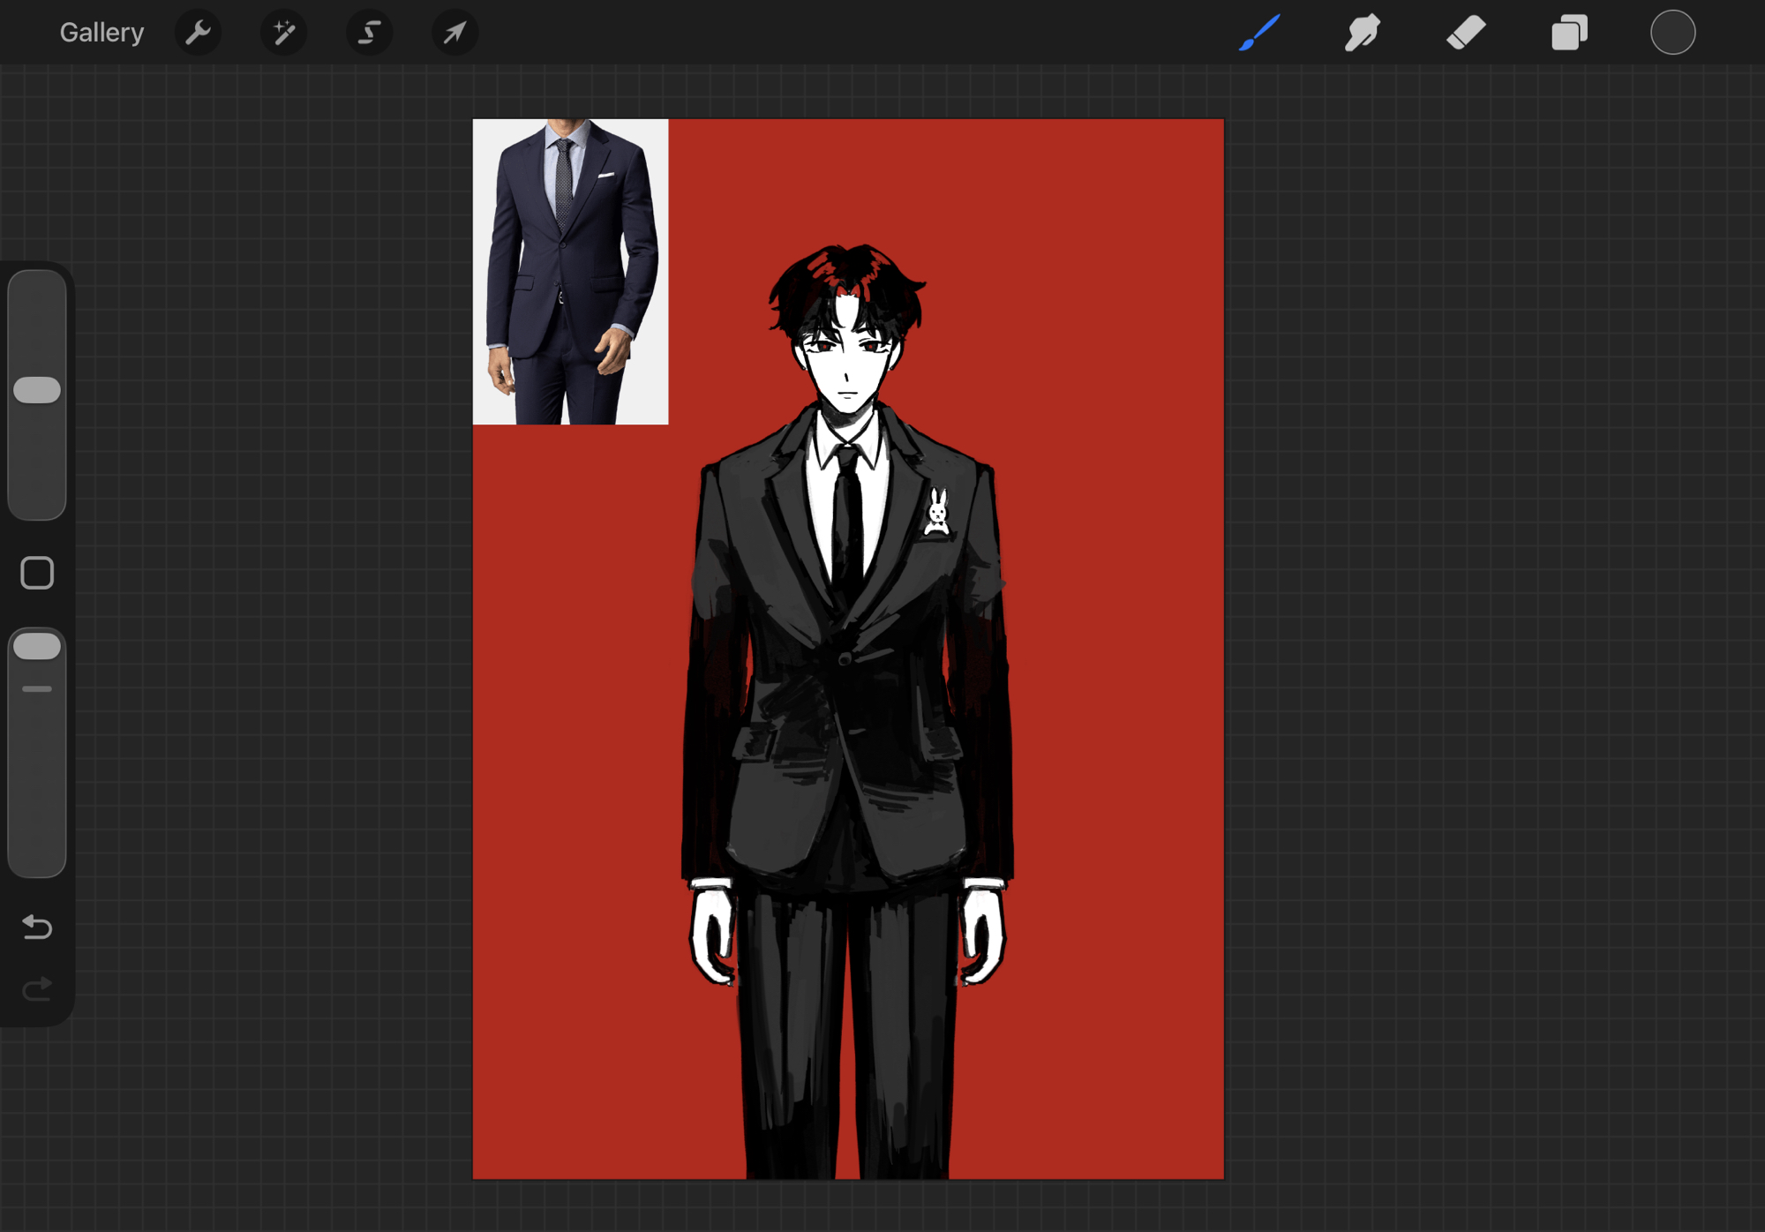1765x1232 pixels.
Task: Redo the undone action
Action: [x=37, y=988]
